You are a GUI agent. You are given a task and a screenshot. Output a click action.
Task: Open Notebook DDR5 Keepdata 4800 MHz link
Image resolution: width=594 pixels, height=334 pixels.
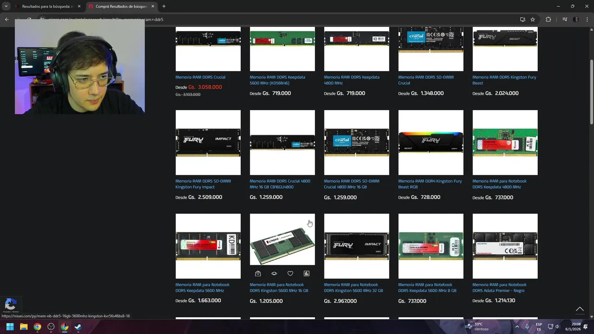coord(499,184)
